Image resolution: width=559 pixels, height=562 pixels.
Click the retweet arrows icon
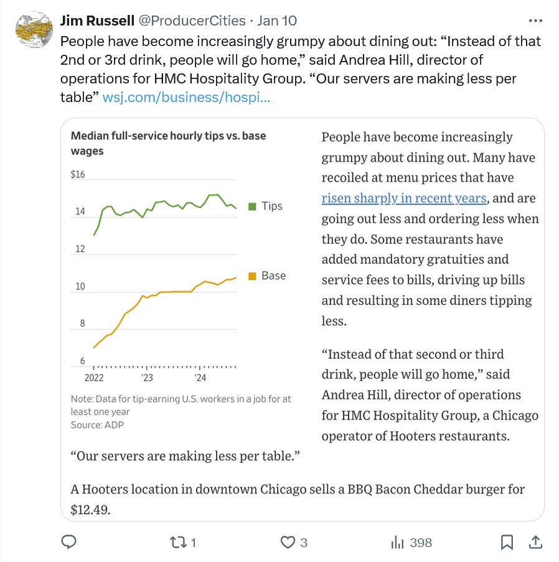[x=178, y=542]
